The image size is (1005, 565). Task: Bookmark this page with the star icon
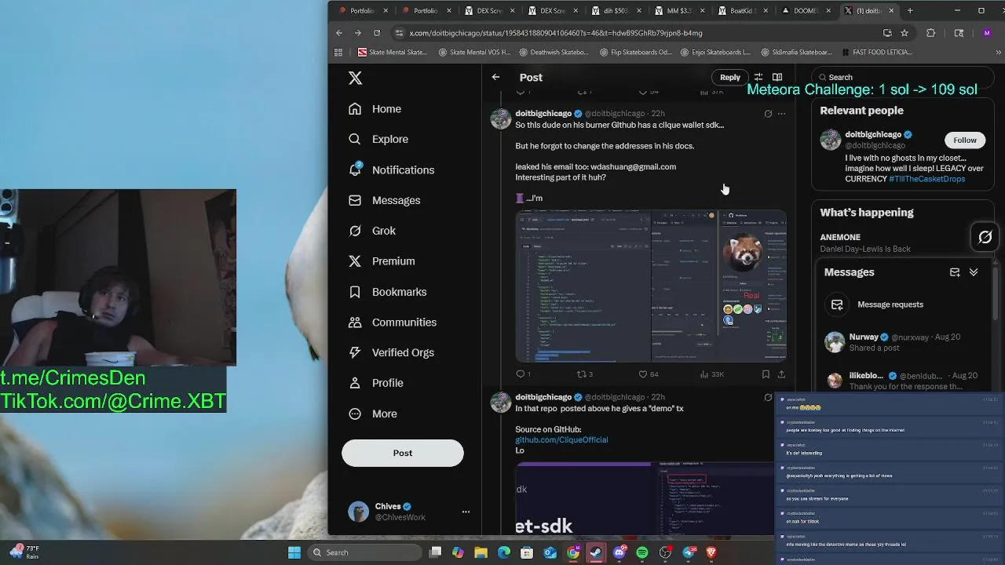click(904, 33)
